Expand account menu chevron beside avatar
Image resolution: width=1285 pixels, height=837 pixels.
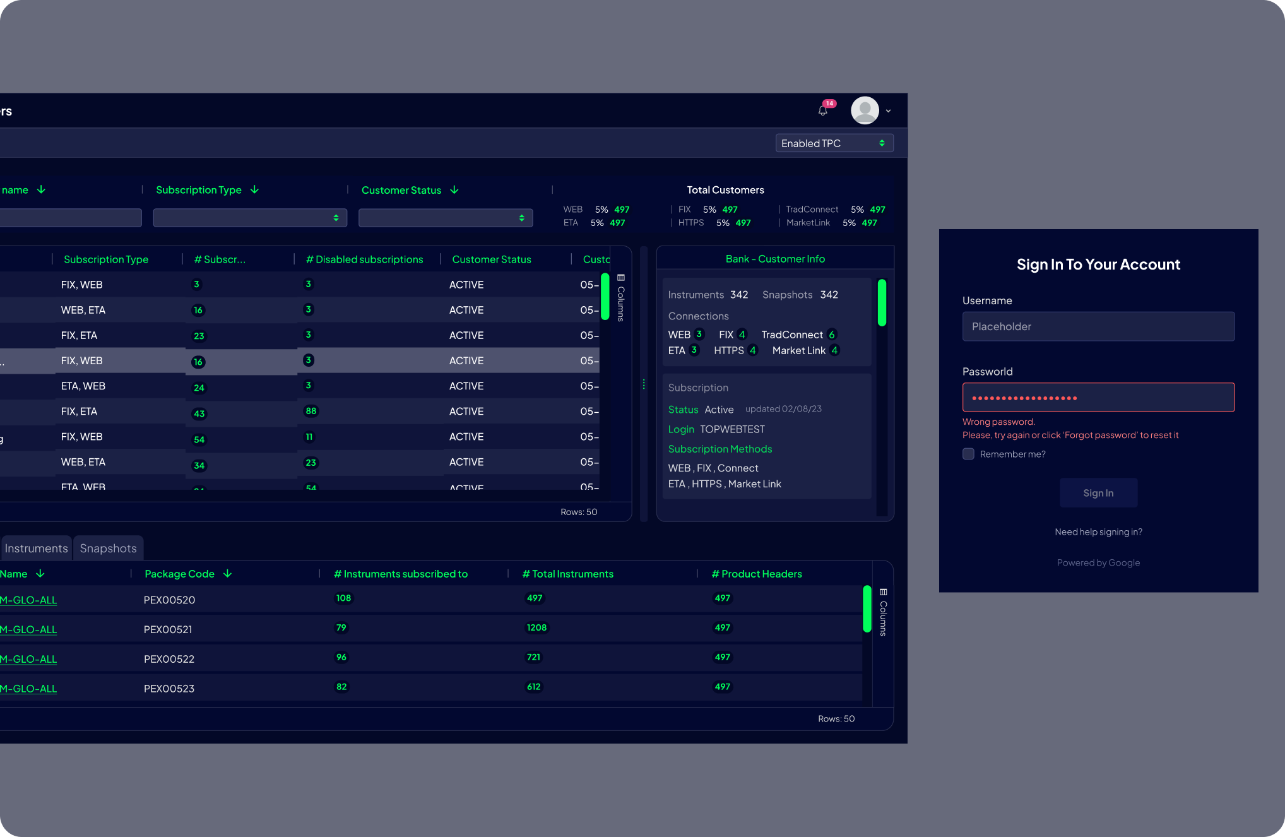point(888,111)
